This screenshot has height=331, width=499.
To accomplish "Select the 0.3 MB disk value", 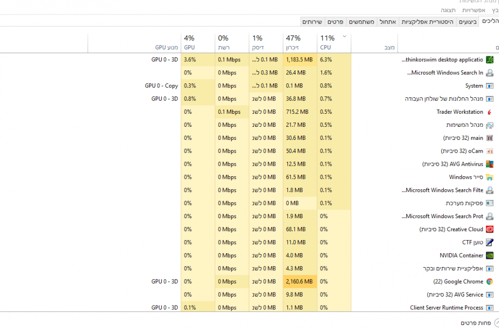I will tap(266, 72).
